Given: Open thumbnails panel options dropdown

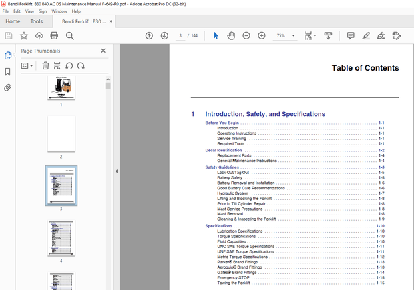Looking at the screenshot, I should click(27, 65).
